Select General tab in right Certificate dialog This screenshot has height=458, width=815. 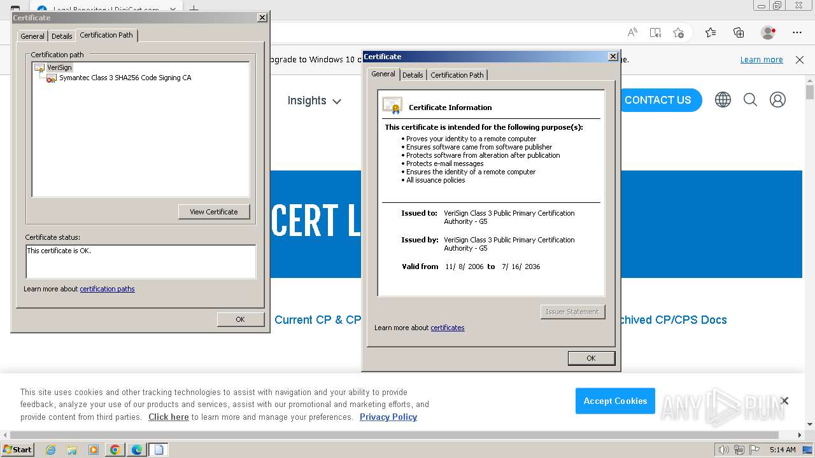pos(383,74)
